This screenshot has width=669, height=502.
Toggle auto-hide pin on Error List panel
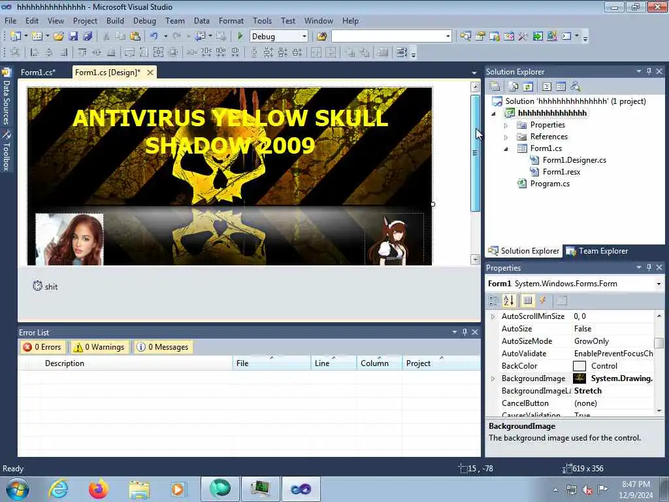[x=465, y=332]
